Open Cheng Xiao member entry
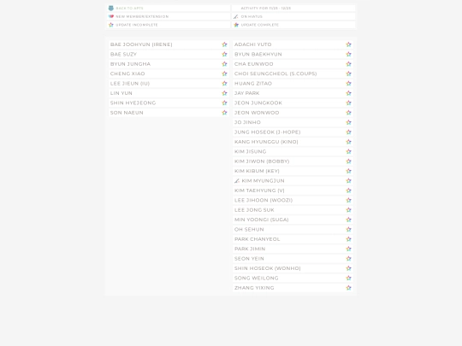 tap(169, 73)
